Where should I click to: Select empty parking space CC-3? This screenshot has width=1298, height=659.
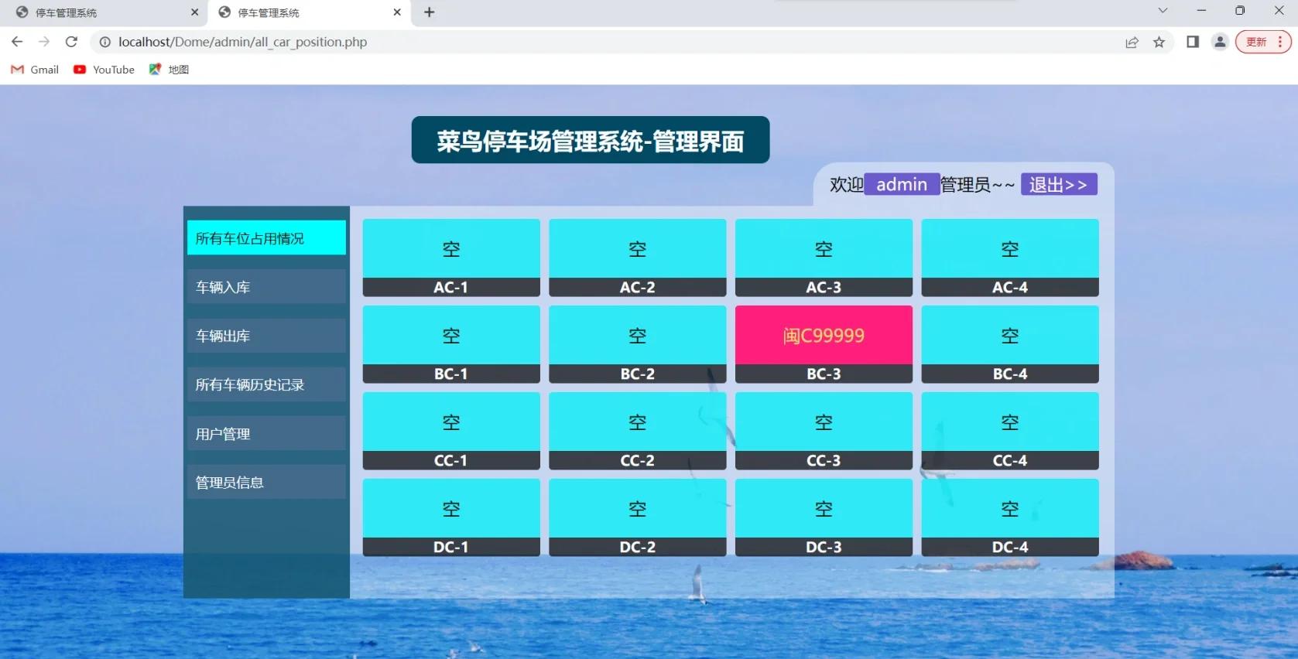pos(824,431)
